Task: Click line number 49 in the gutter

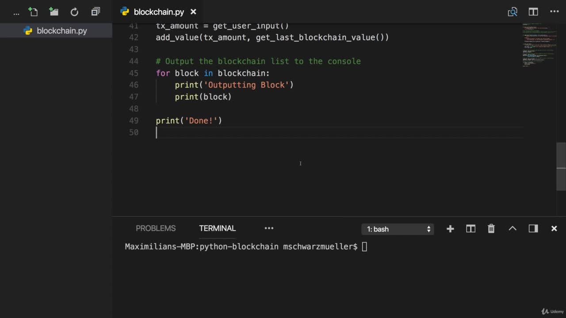Action: click(134, 121)
